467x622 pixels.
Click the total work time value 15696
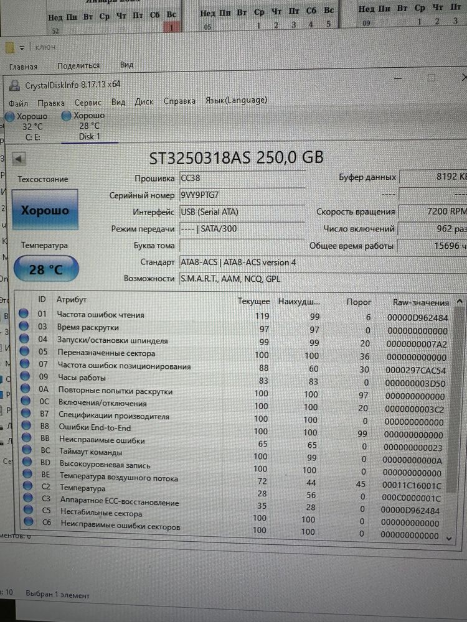point(433,246)
